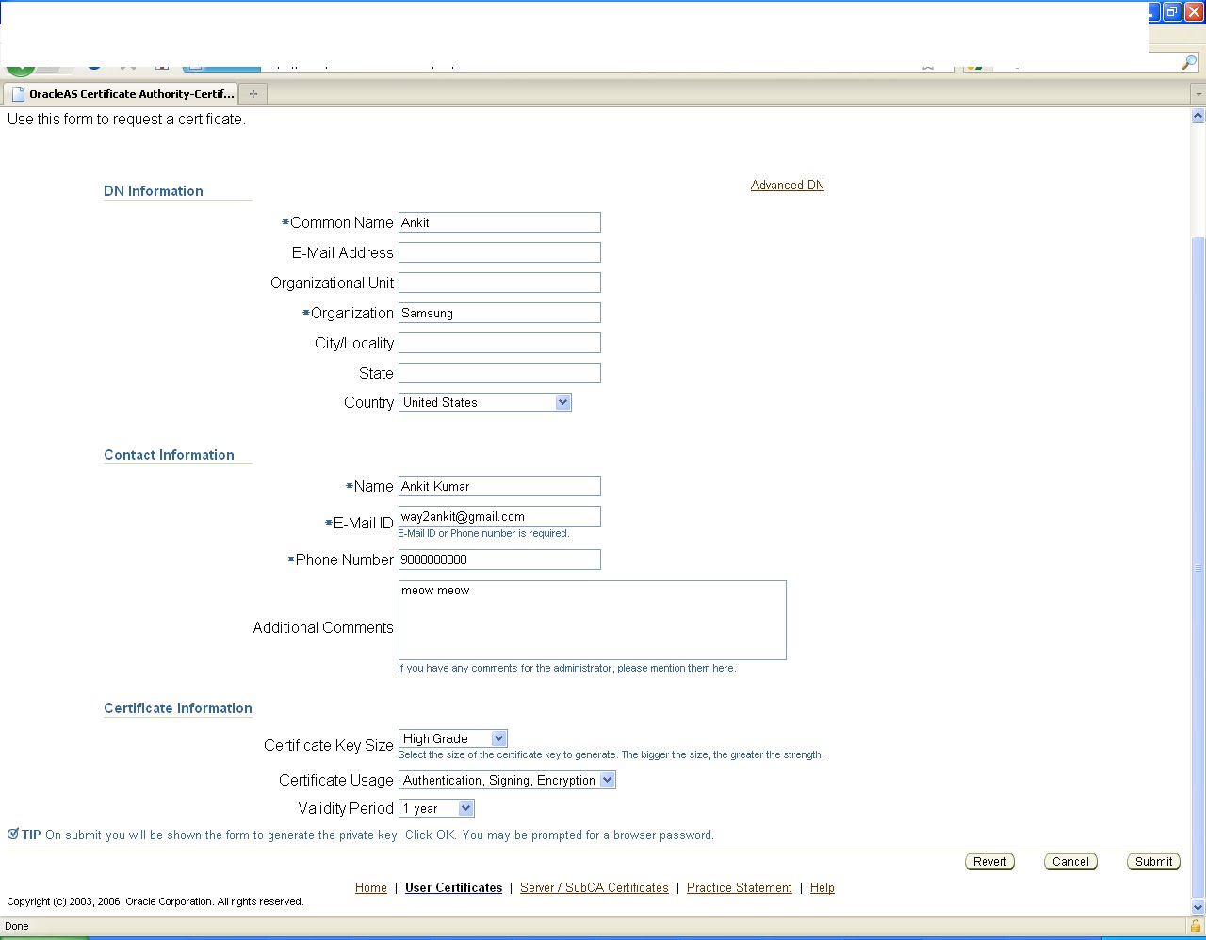Viewport: 1206px width, 940px height.
Task: Click the Organizational Unit field
Action: pos(499,283)
